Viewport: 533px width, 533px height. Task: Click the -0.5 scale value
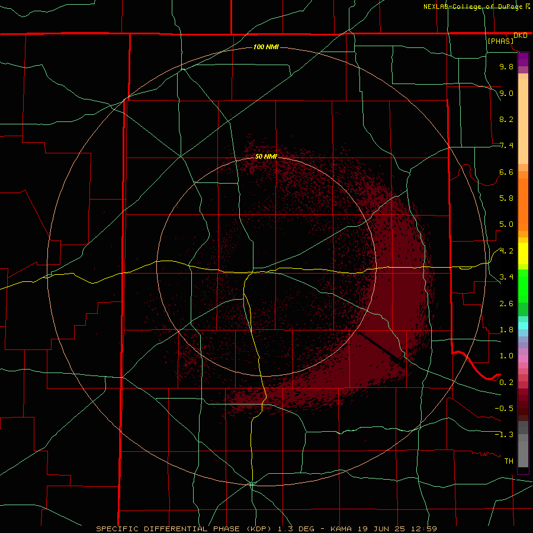click(x=504, y=409)
